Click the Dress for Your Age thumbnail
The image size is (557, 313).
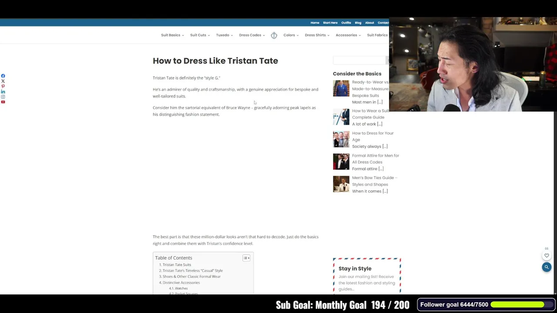point(341,140)
